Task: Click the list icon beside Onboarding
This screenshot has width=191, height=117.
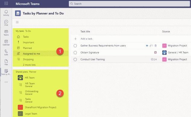Action: 20,92
